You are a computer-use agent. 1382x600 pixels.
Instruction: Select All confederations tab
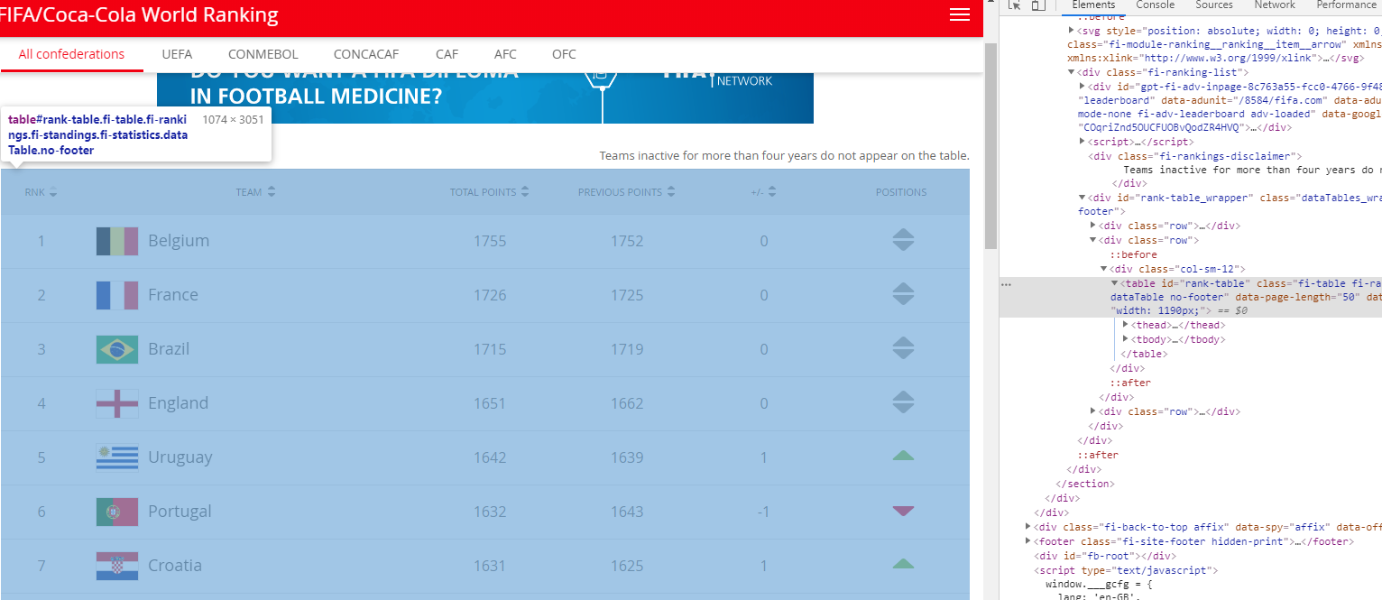[71, 54]
